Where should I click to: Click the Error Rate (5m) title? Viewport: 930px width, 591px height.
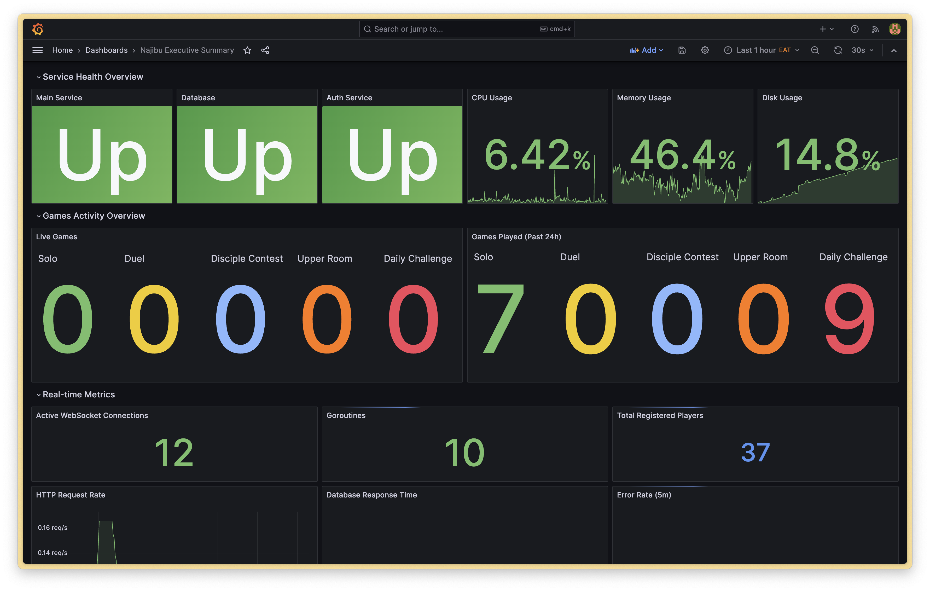644,495
